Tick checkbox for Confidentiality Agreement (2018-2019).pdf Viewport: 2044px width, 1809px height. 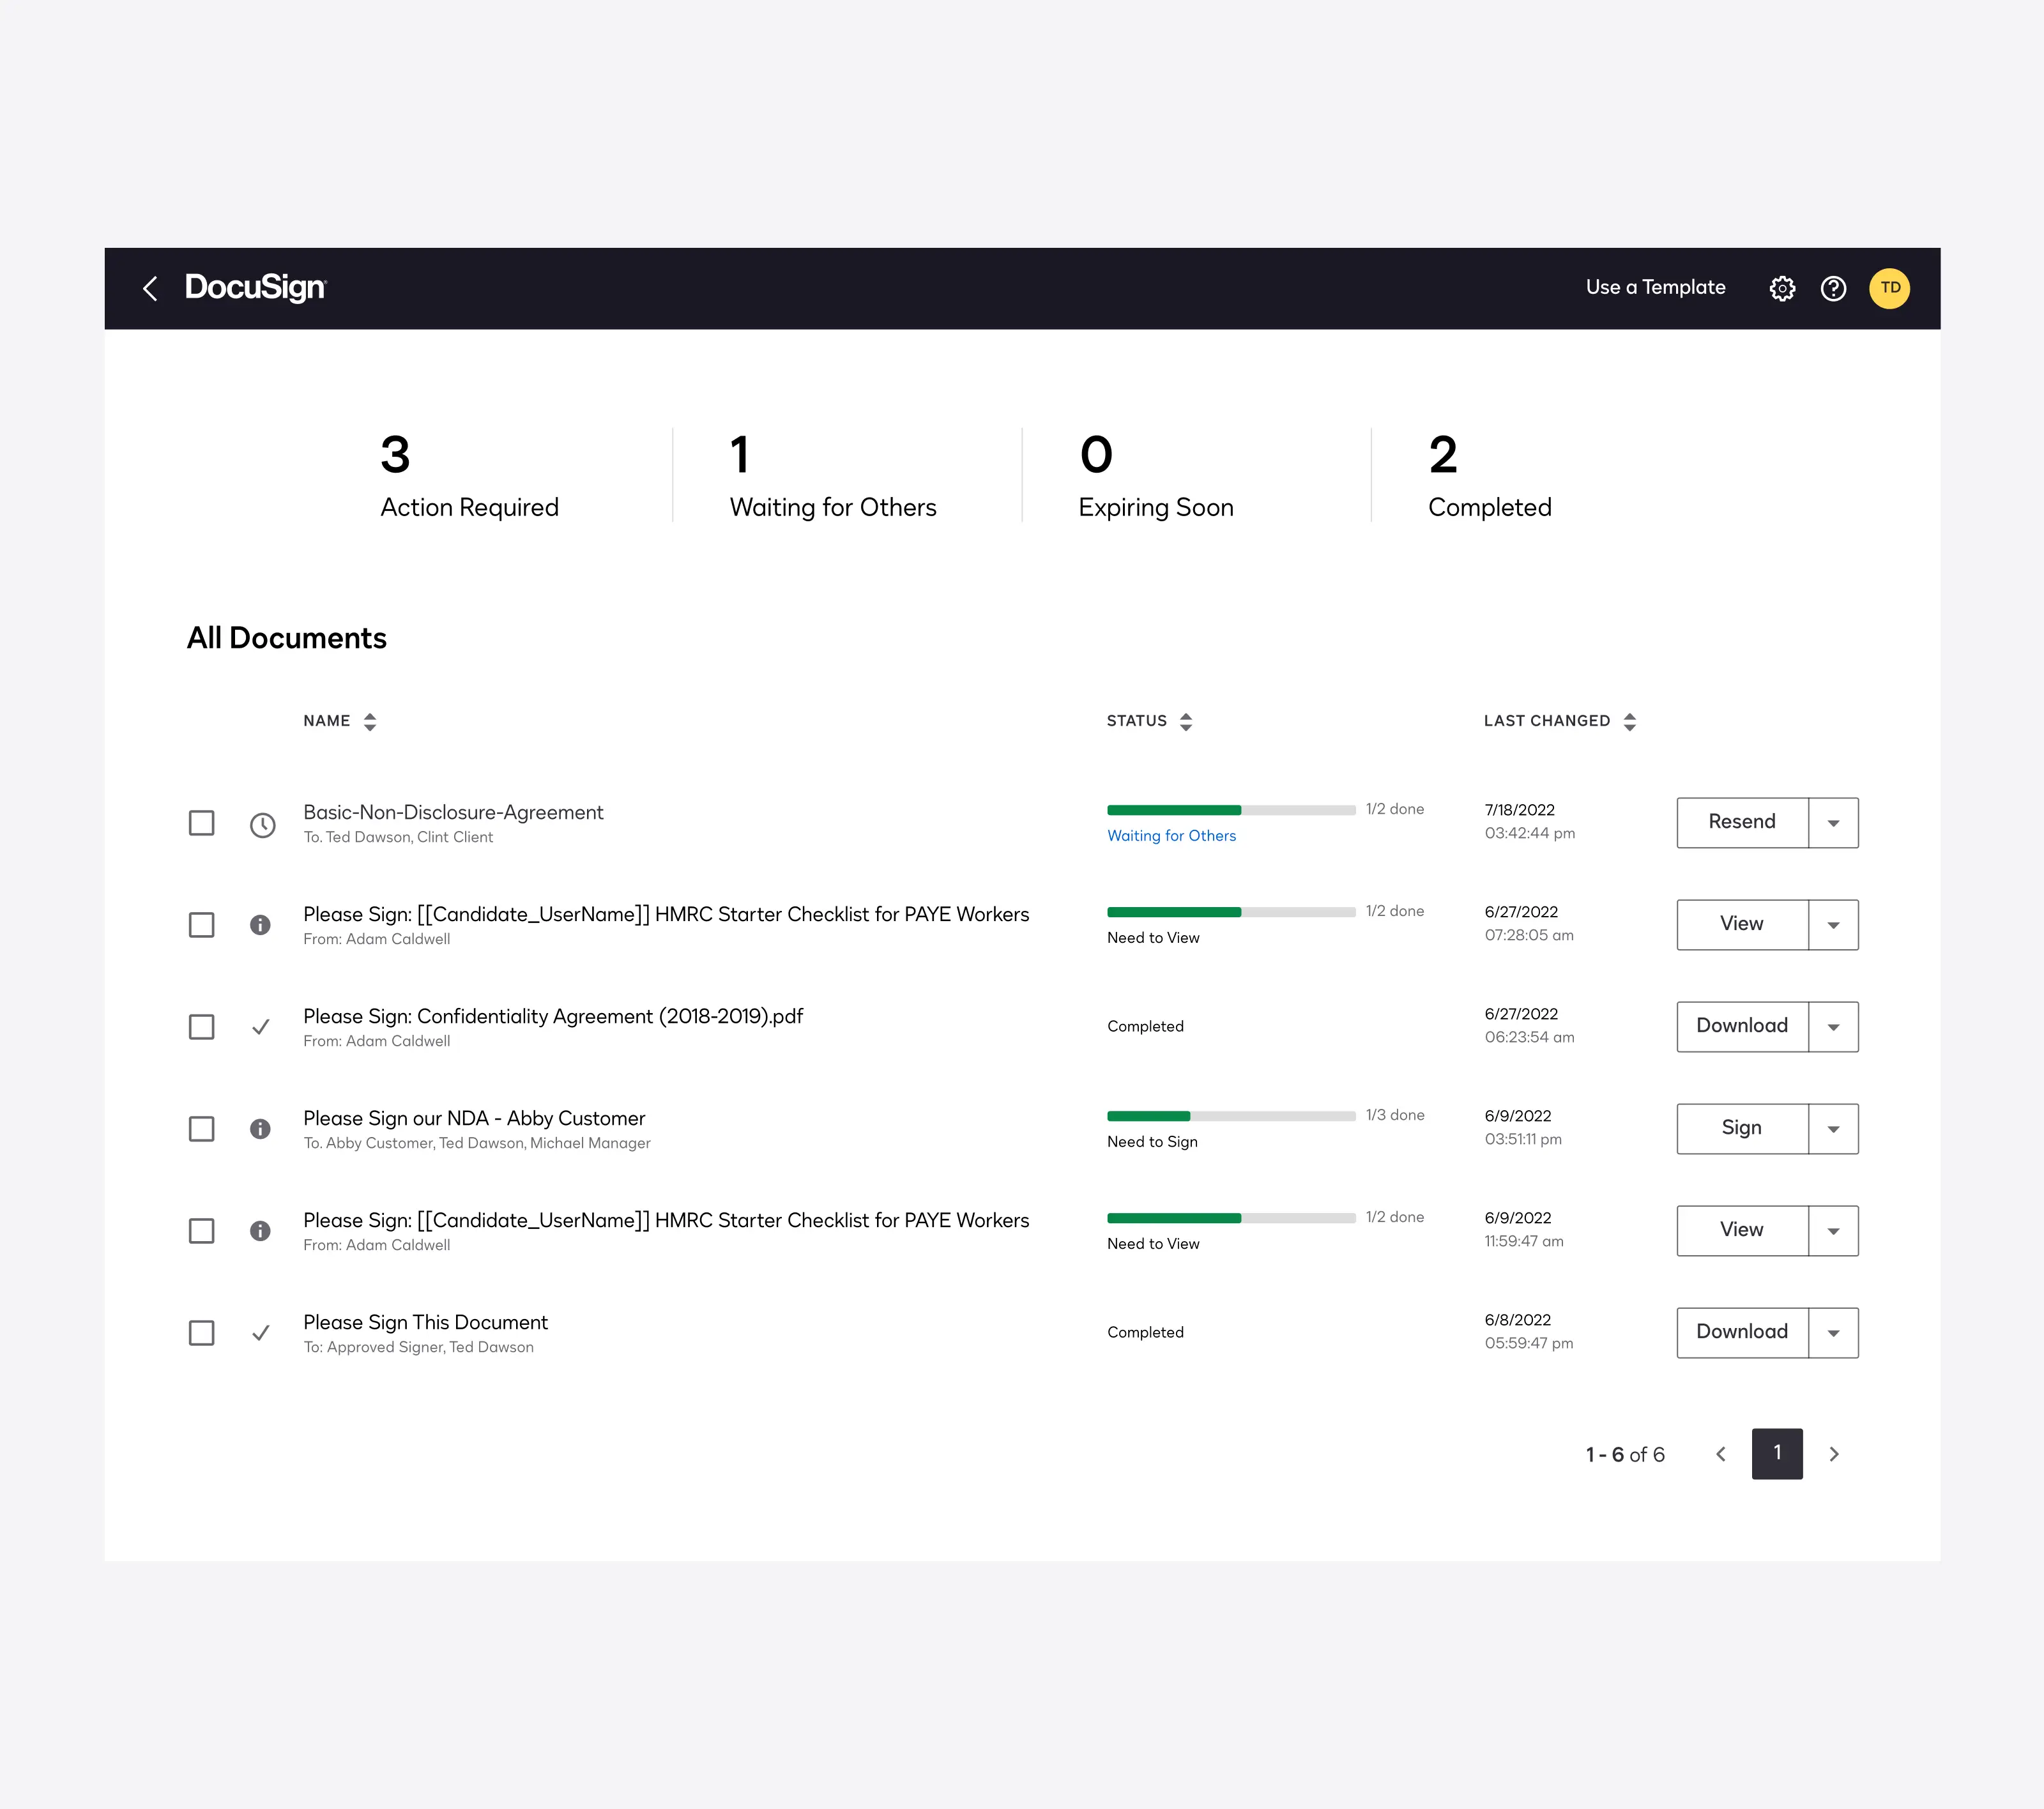point(202,1027)
